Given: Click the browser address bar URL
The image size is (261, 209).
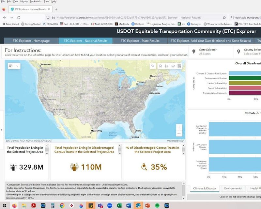Looking at the screenshot, I should (x=129, y=18).
